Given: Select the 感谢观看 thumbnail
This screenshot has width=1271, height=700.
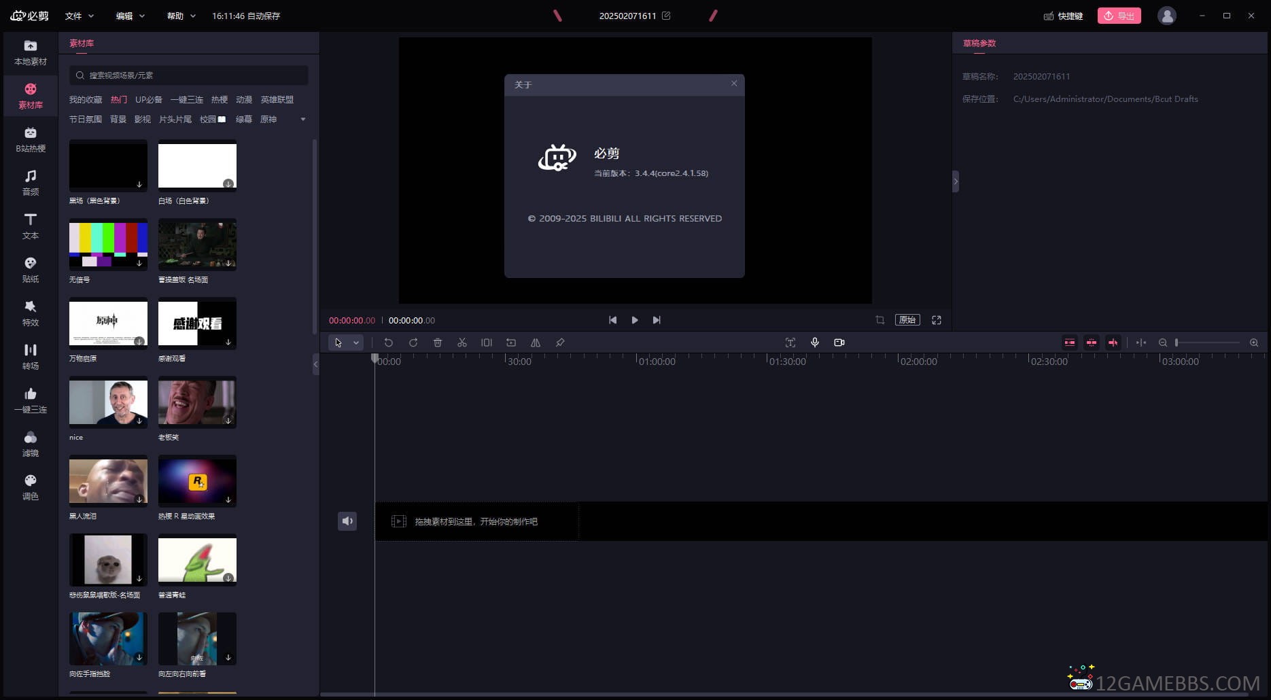Looking at the screenshot, I should [x=197, y=323].
